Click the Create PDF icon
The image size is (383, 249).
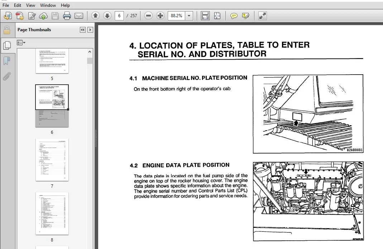[x=20, y=16]
